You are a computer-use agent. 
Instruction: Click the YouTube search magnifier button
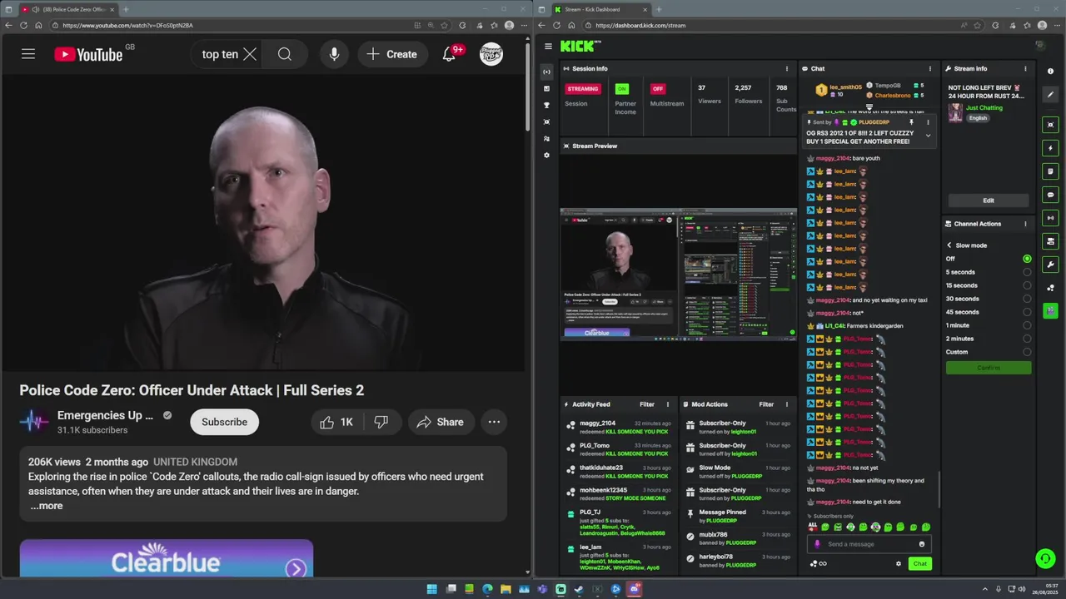[285, 54]
